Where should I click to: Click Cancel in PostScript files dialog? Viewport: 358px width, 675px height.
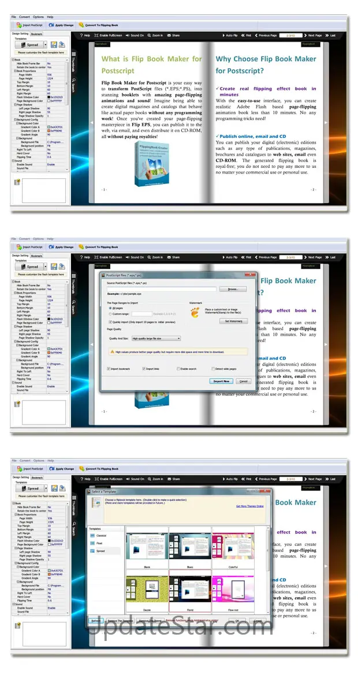[x=244, y=381]
